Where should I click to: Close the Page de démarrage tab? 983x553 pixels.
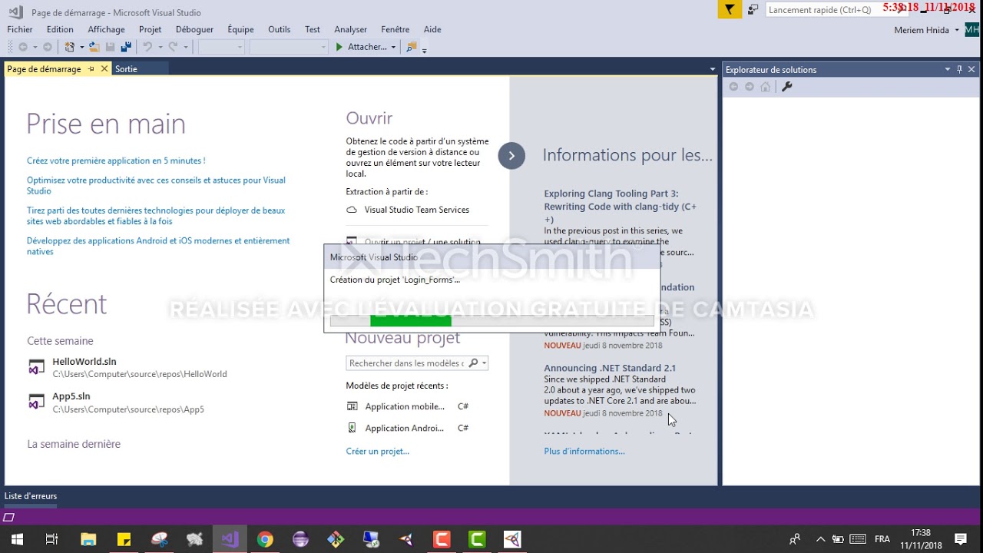104,69
